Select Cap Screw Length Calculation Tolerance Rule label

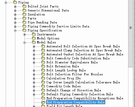pos(83,82)
